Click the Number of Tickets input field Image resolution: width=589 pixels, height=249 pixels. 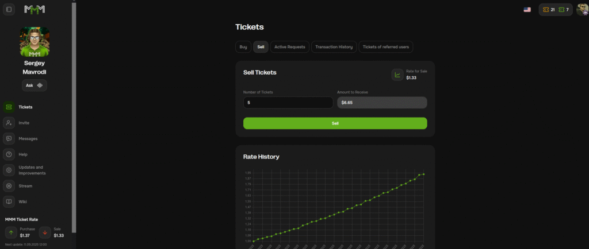(x=288, y=103)
